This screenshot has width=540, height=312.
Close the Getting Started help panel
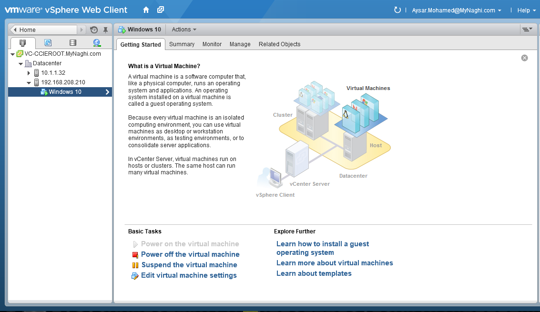coord(524,58)
